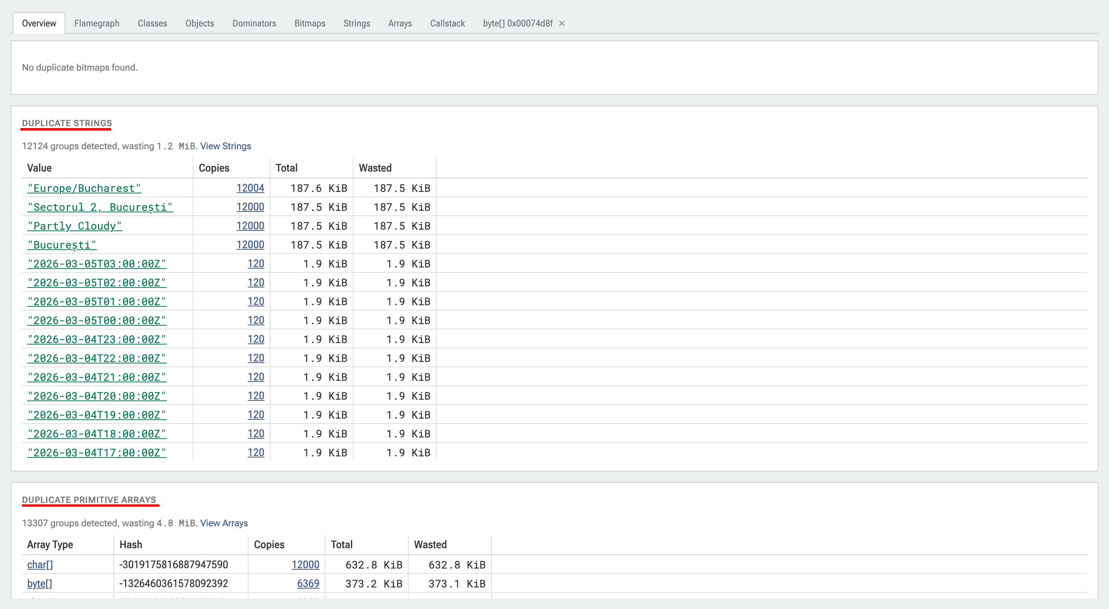Open the Callstack tab
Screen dimensions: 1109x609
(447, 23)
